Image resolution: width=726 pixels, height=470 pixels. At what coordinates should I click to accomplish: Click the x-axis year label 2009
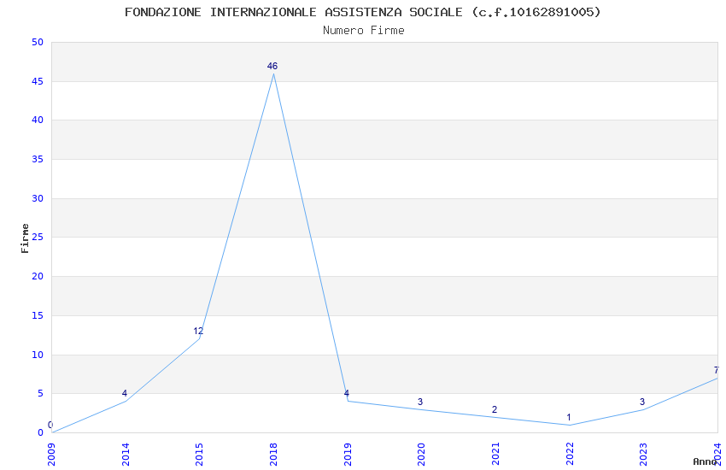coord(51,455)
